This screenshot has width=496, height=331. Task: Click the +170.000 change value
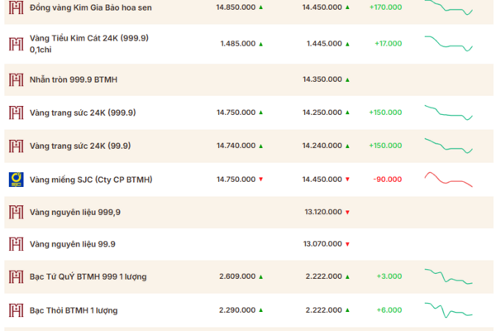[x=385, y=7]
